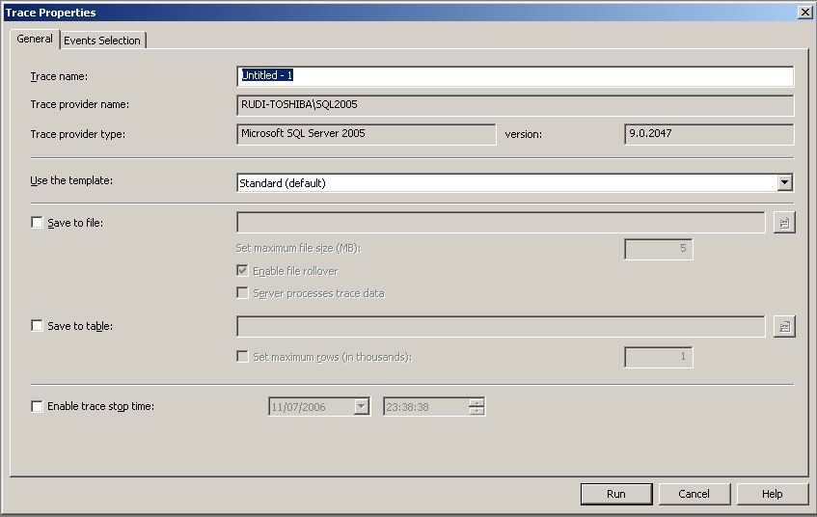The height and width of the screenshot is (517, 817).
Task: Click the browse icon for Save to table
Action: (783, 327)
